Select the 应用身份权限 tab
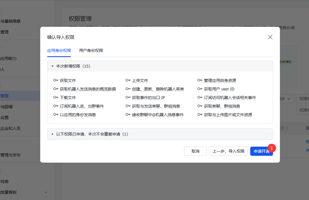 point(59,50)
